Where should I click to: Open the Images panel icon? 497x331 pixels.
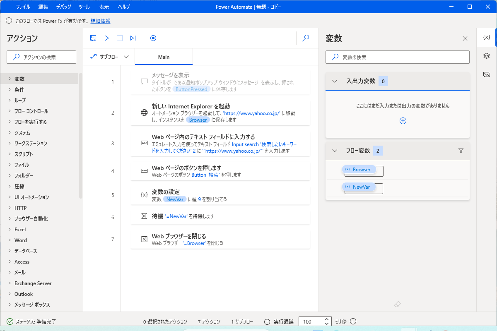(487, 74)
